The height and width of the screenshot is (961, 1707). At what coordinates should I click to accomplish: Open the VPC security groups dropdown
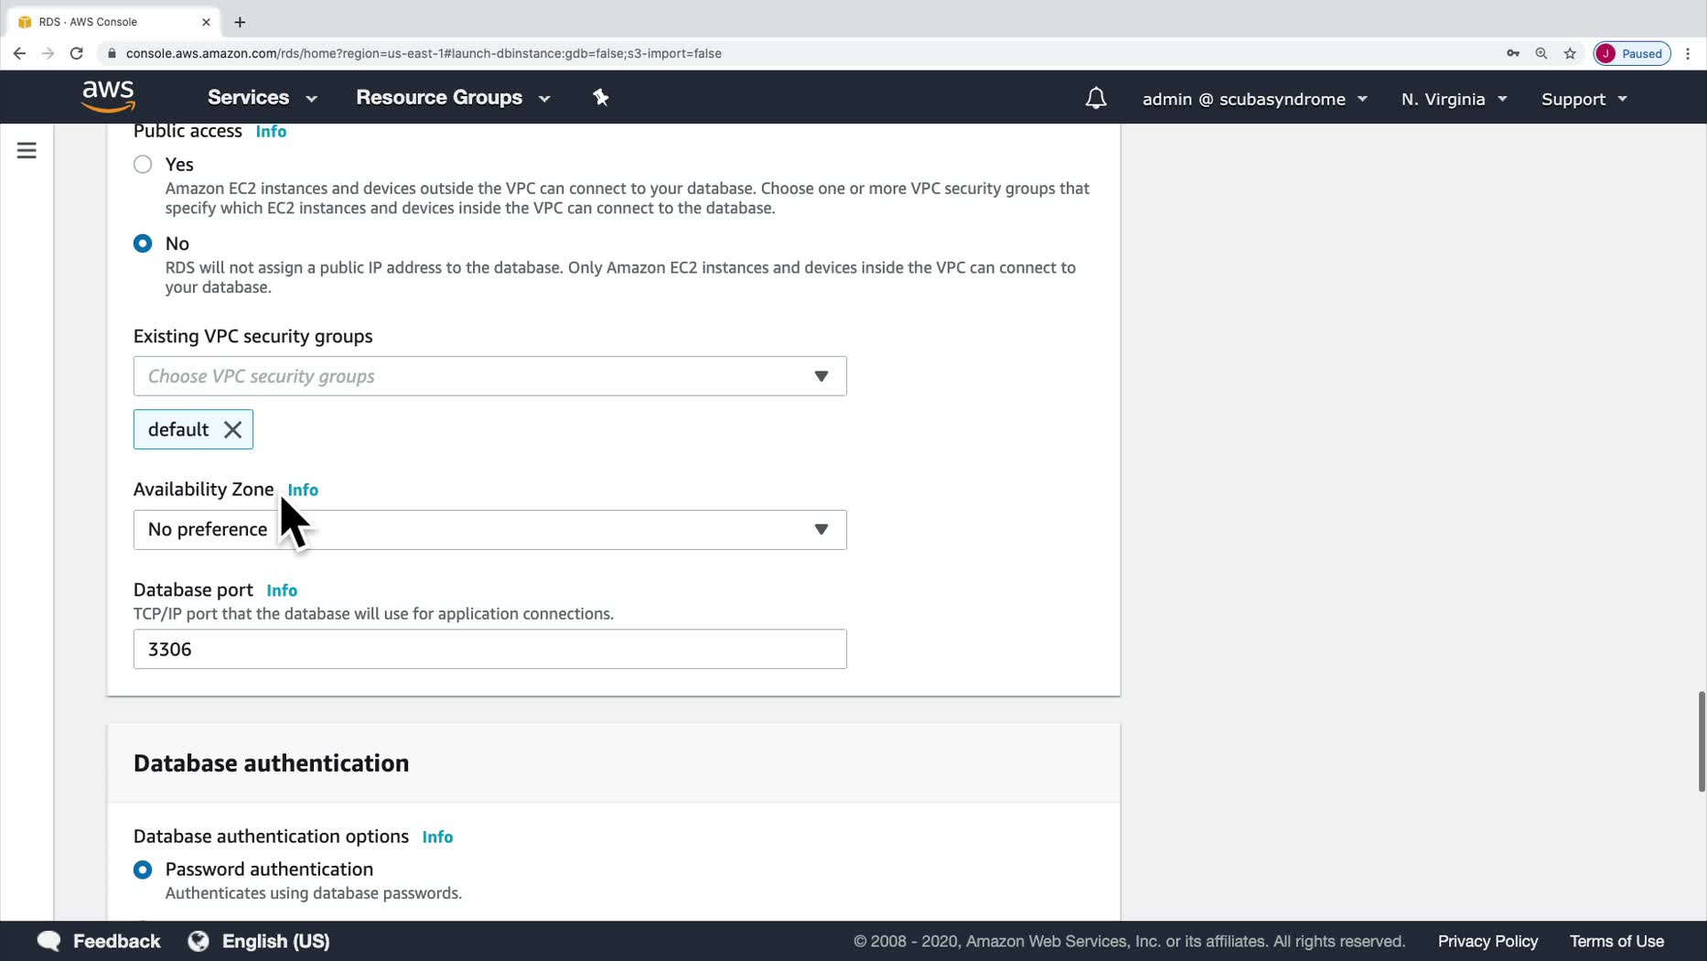click(x=489, y=376)
